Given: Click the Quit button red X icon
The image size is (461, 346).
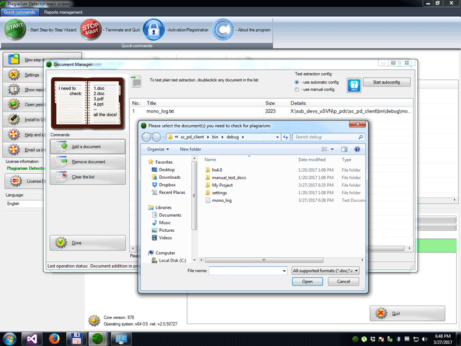Looking at the screenshot, I should click(x=381, y=313).
